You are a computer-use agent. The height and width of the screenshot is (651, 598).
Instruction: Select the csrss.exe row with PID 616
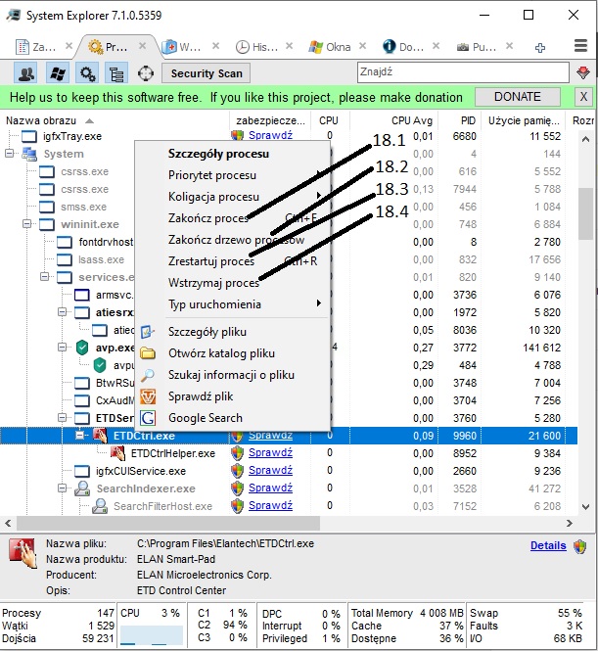pos(289,171)
